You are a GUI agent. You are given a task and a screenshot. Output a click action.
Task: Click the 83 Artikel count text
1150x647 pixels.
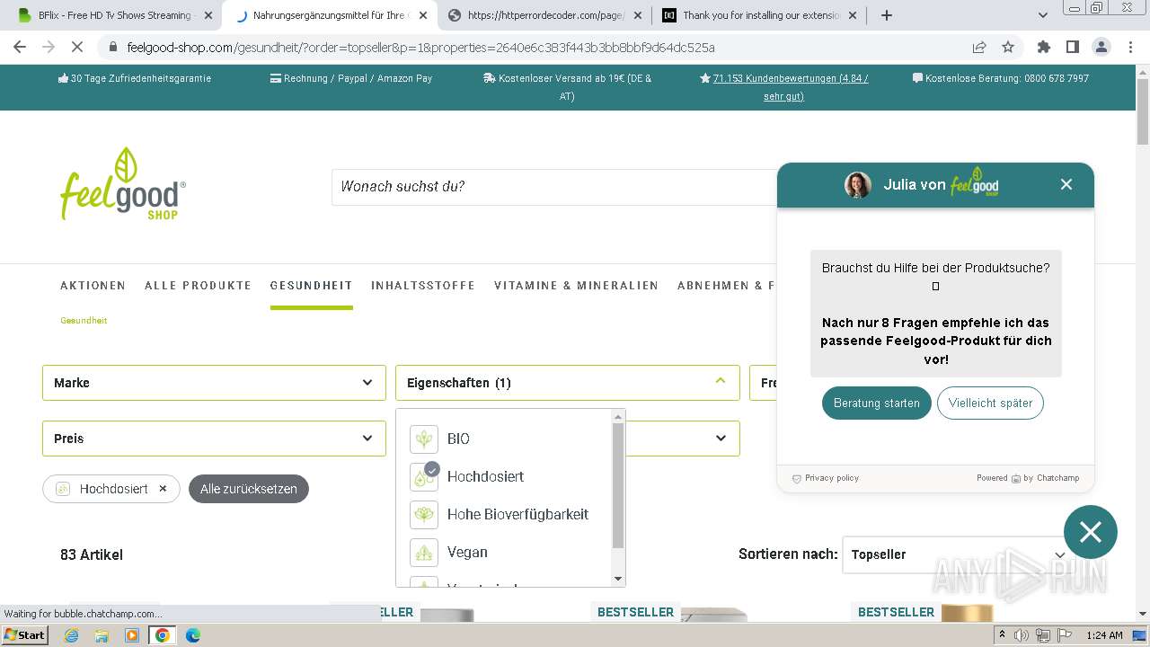pyautogui.click(x=92, y=554)
